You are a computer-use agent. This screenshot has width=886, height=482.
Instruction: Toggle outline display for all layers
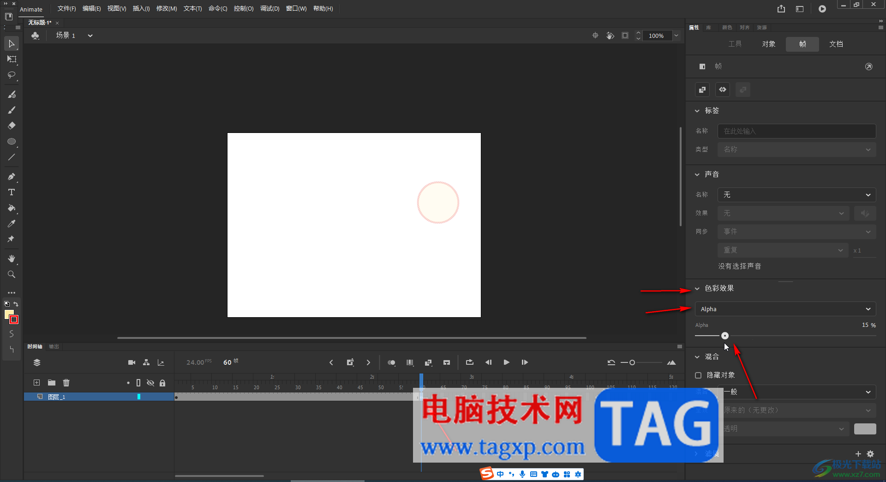click(138, 383)
